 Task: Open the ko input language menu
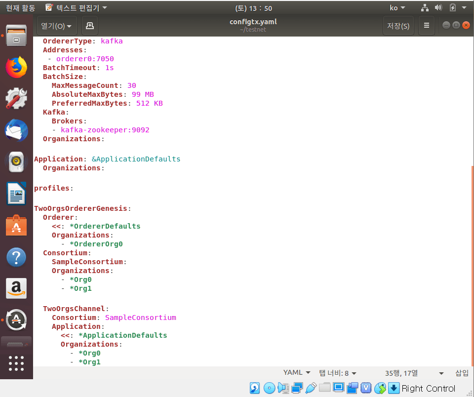click(x=397, y=8)
